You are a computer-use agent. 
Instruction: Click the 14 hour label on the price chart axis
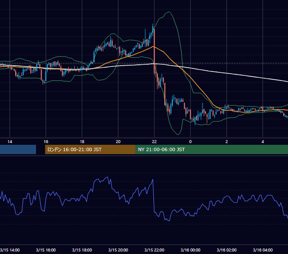coord(10,141)
